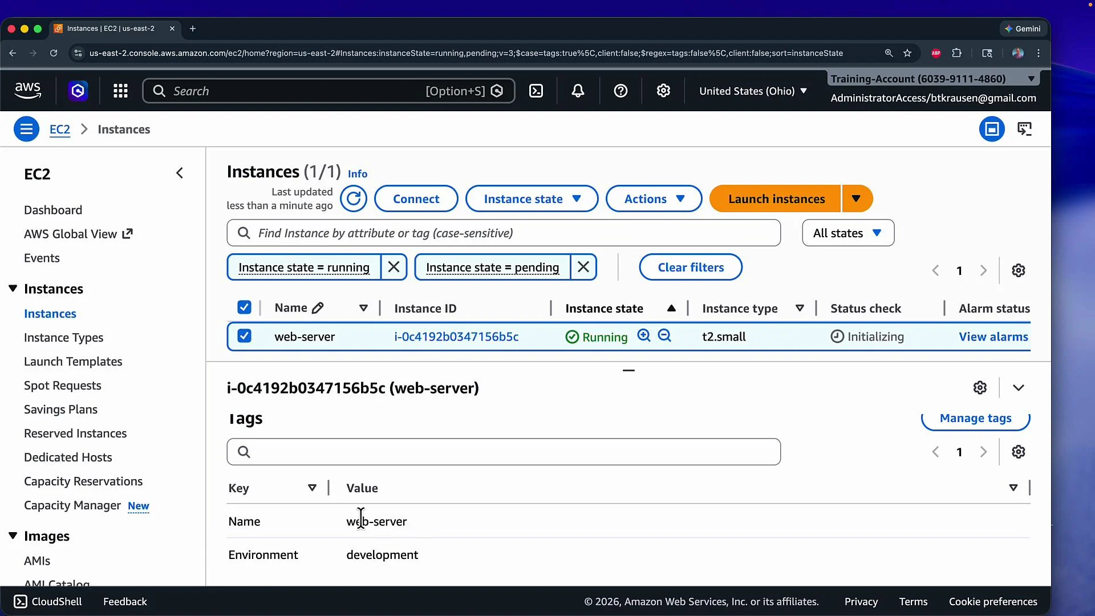Toggle the EC2 side navigation hamburger
1095x616 pixels.
pyautogui.click(x=26, y=129)
